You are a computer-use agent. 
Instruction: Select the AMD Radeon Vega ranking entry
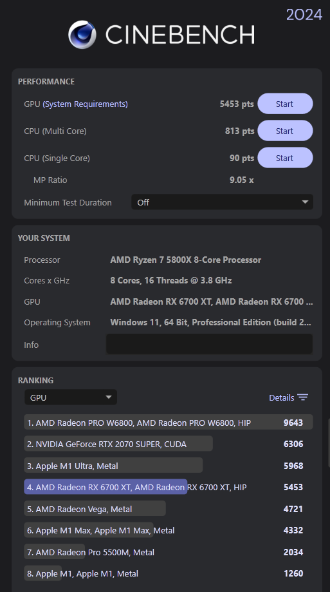[x=169, y=508]
